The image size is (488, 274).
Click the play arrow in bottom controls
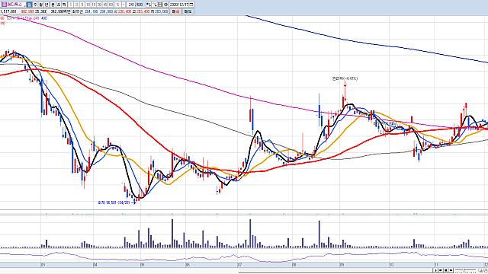coord(435,270)
